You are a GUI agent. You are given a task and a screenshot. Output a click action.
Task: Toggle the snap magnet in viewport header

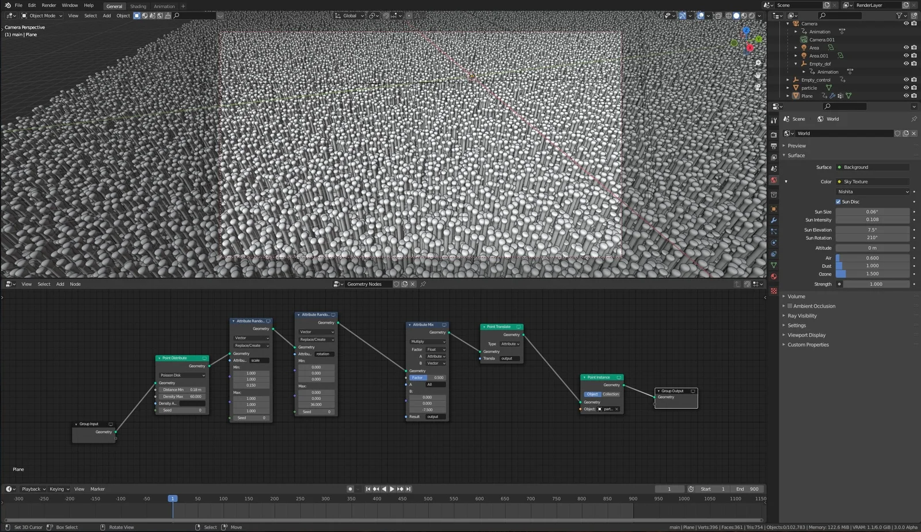pos(386,16)
